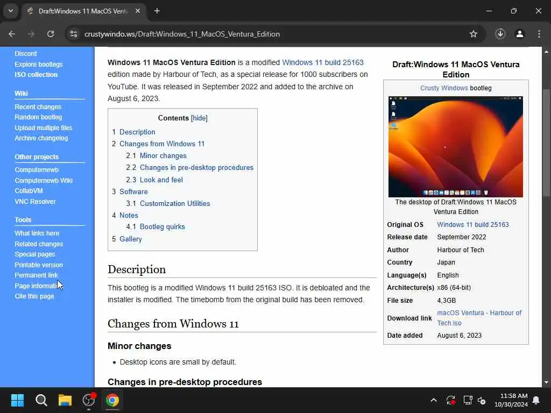View site information icon in address bar

click(x=73, y=34)
